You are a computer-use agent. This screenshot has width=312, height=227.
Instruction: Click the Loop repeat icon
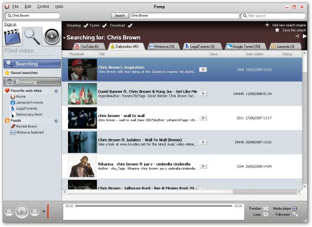(265, 214)
